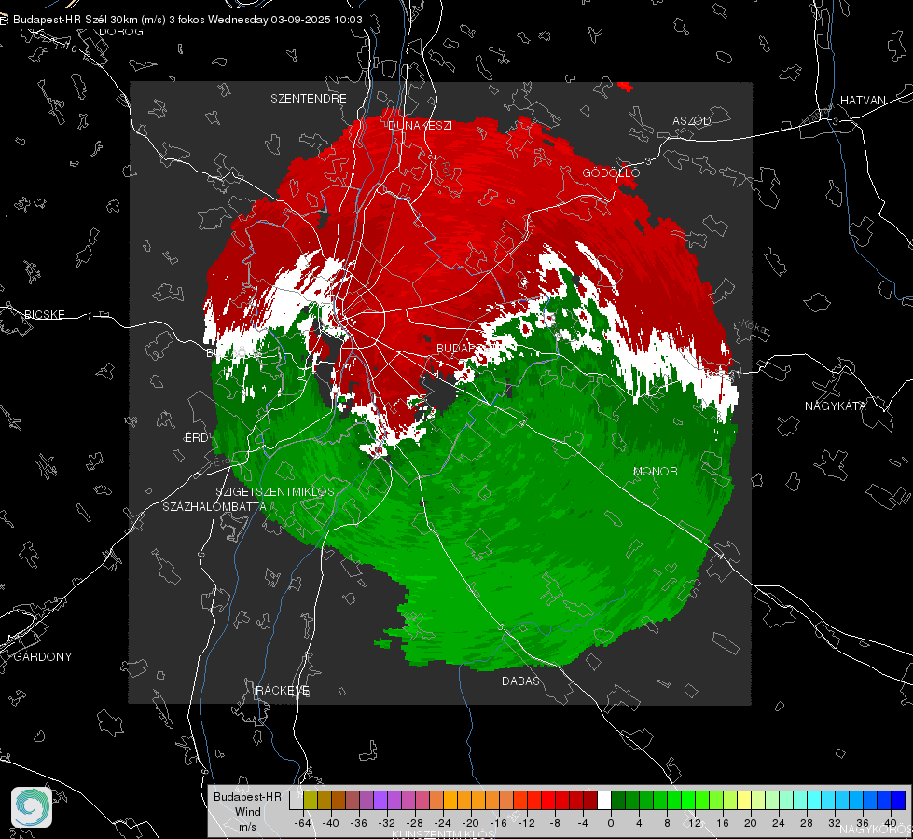Image resolution: width=913 pixels, height=839 pixels.
Task: Click the -24 legend tick value
Action: pos(443,824)
